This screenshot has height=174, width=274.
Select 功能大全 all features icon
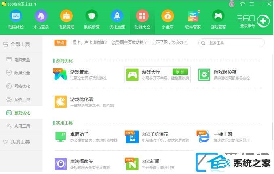point(142,16)
